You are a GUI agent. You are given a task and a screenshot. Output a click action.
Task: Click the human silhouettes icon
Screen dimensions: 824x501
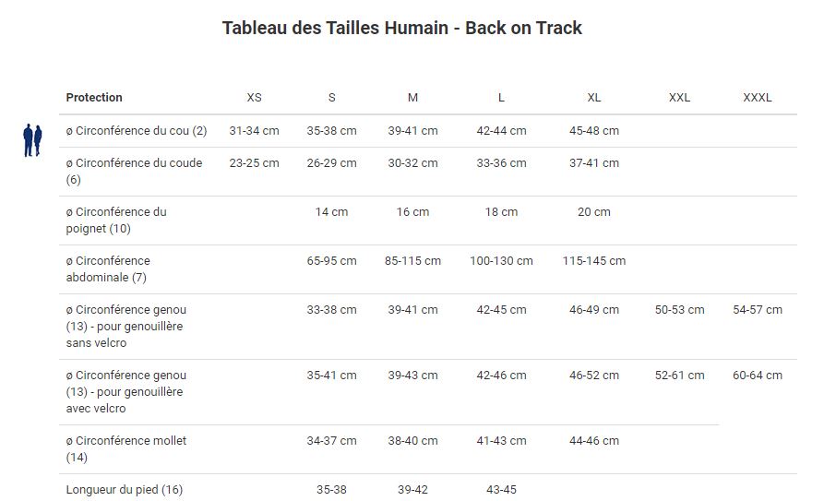coord(32,140)
